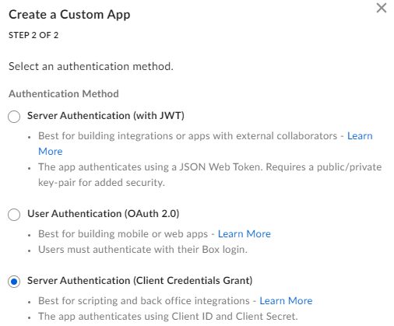
Task: Choose the User Authentication (OAuth 2.0) radio button
Action: click(x=14, y=215)
